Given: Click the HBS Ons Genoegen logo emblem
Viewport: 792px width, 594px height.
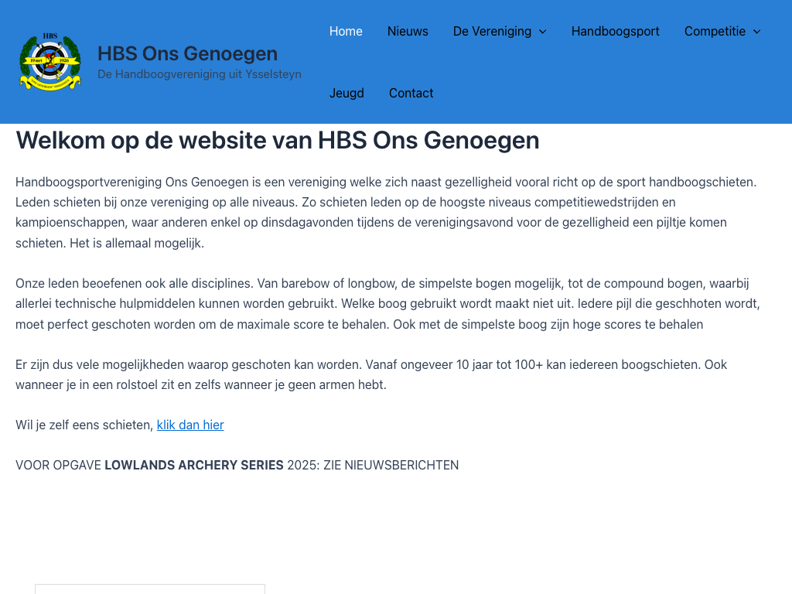Looking at the screenshot, I should pos(50,62).
